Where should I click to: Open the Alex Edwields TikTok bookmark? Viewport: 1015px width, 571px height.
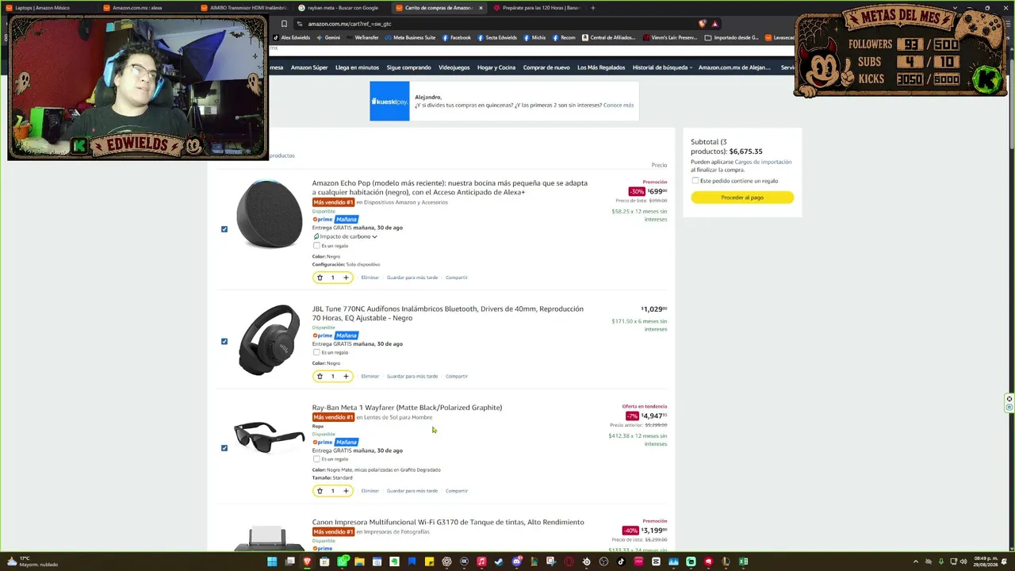pyautogui.click(x=292, y=37)
